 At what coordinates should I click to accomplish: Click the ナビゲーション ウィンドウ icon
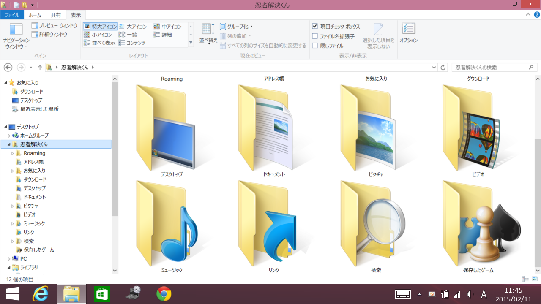16,30
